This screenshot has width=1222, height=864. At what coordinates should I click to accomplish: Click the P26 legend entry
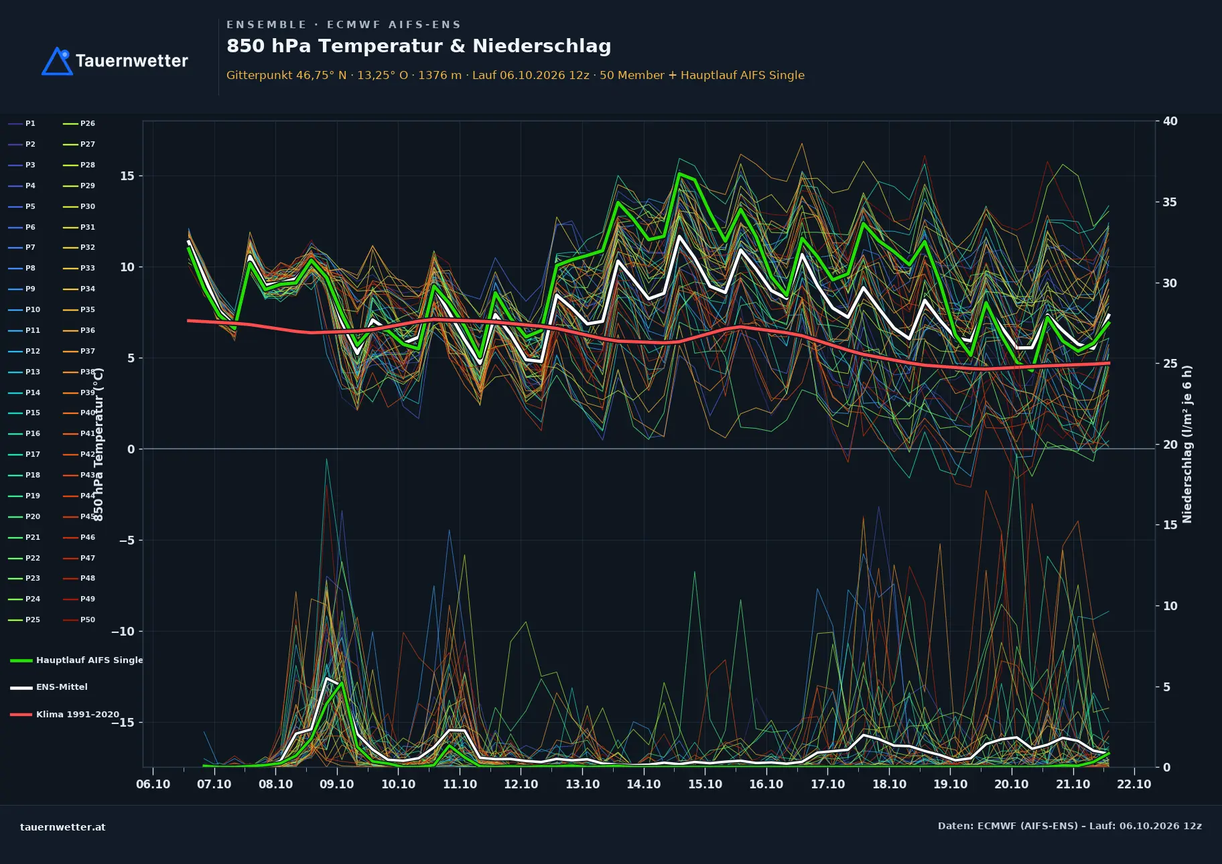[79, 124]
